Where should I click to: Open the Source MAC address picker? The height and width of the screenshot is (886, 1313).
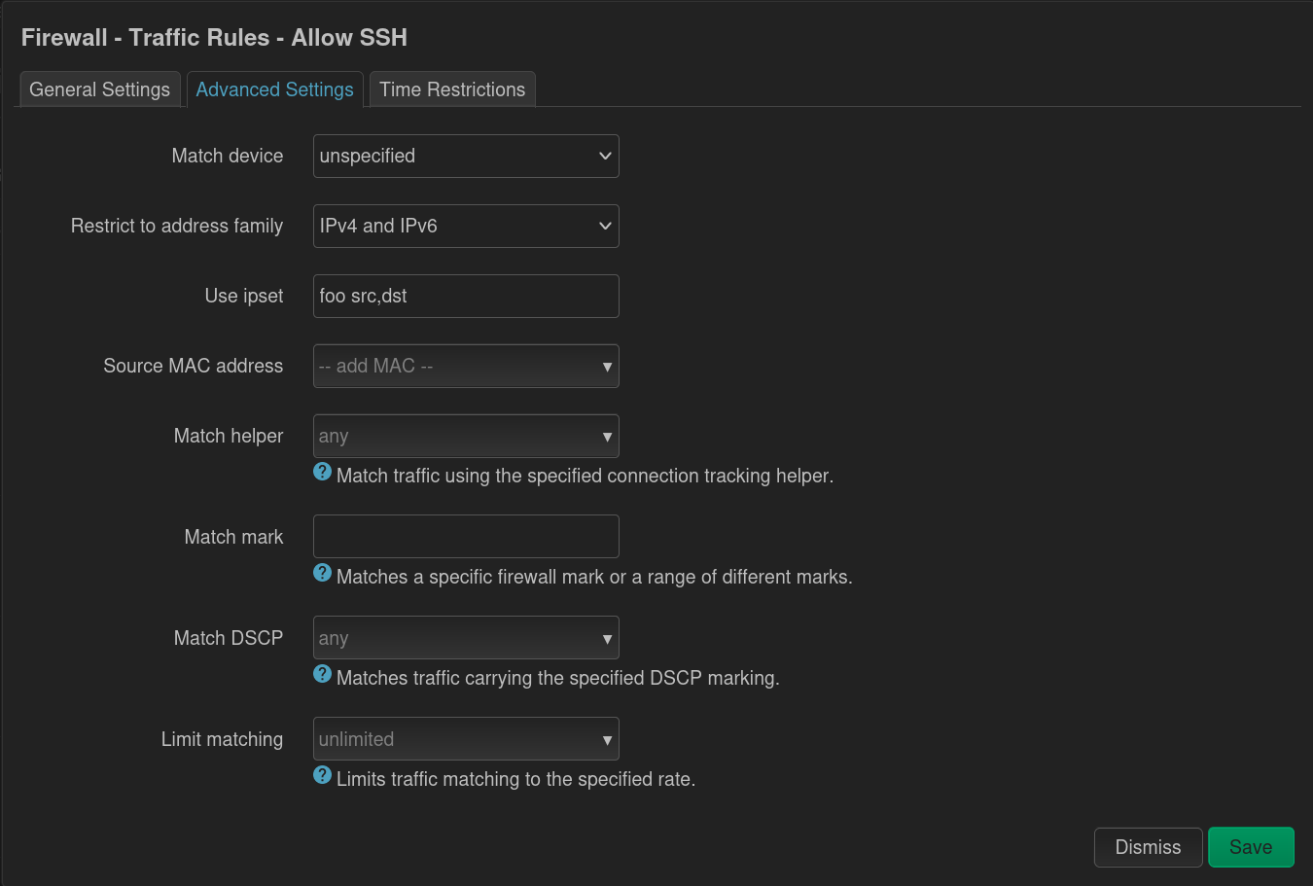pyautogui.click(x=466, y=366)
